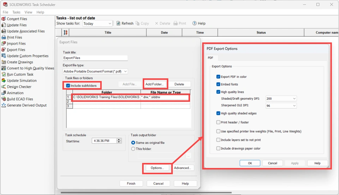This screenshot has width=339, height=195.
Task: Open the View menu
Action: pyautogui.click(x=28, y=12)
